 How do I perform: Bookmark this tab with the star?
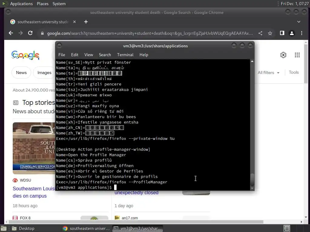pyautogui.click(x=270, y=33)
